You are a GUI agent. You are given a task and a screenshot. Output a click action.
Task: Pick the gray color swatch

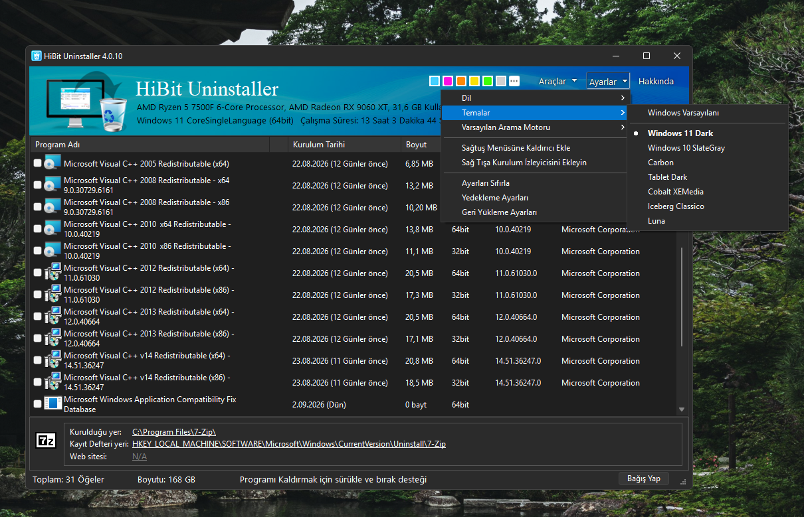pyautogui.click(x=501, y=81)
